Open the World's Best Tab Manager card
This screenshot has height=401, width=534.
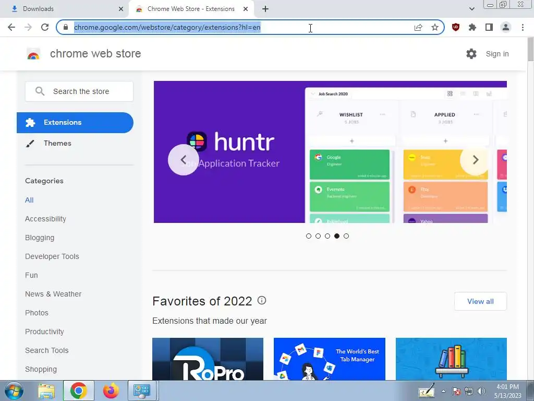330,359
